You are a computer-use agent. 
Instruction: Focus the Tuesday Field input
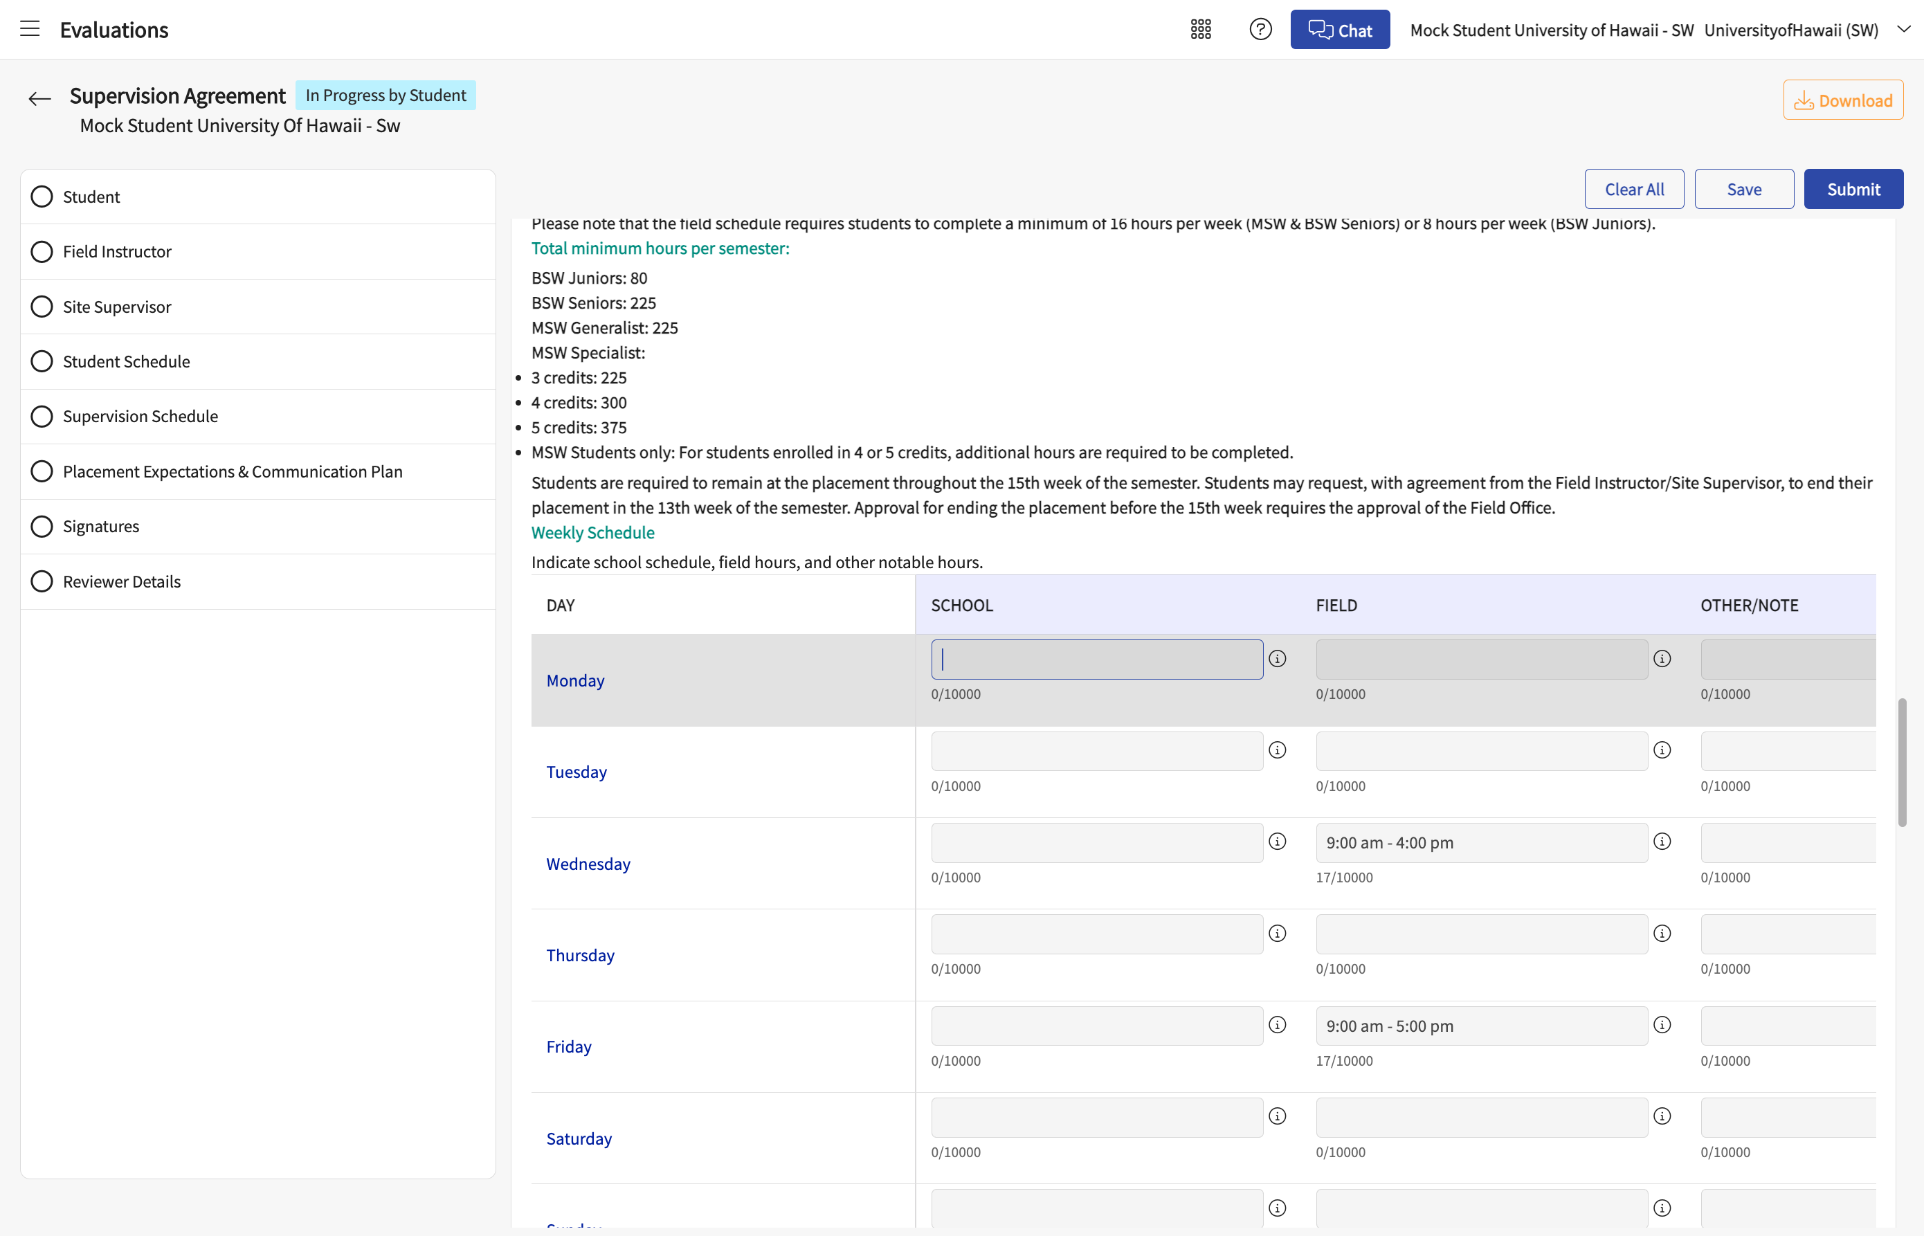point(1481,752)
